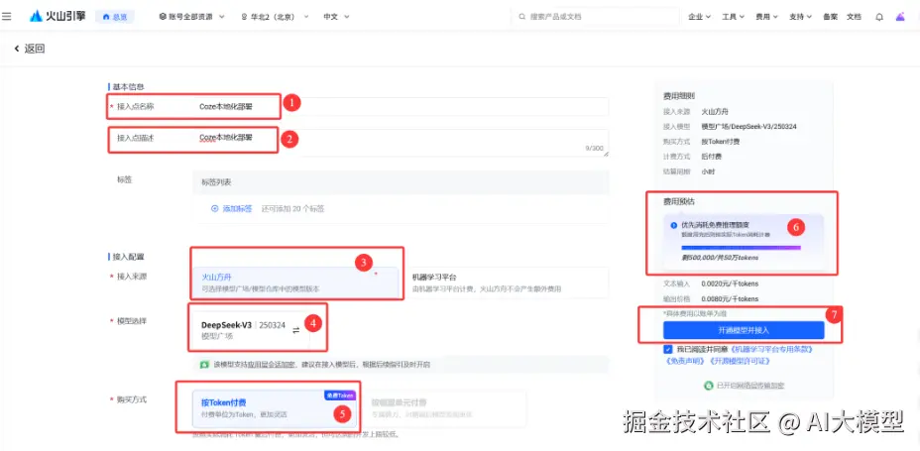Open the DeepSeek-V3 model selection card
Viewport: 920px width, 451px height.
(252, 330)
